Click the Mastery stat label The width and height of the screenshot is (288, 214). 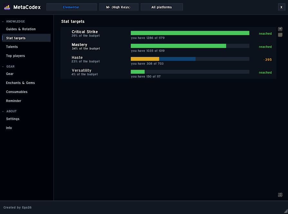coord(79,45)
